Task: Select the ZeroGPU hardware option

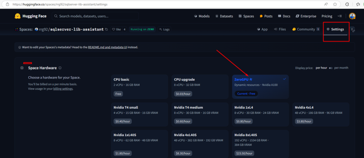Action: click(260, 86)
